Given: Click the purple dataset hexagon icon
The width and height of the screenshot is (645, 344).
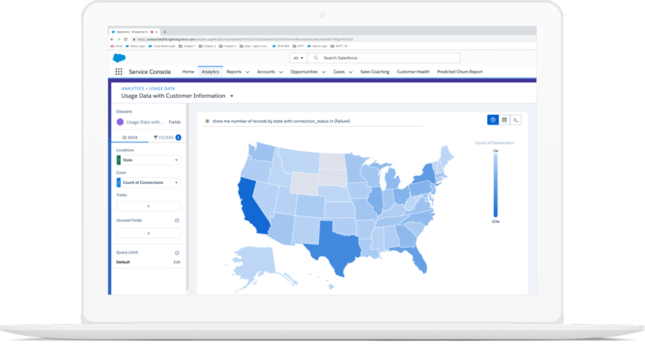Looking at the screenshot, I should click(x=120, y=122).
